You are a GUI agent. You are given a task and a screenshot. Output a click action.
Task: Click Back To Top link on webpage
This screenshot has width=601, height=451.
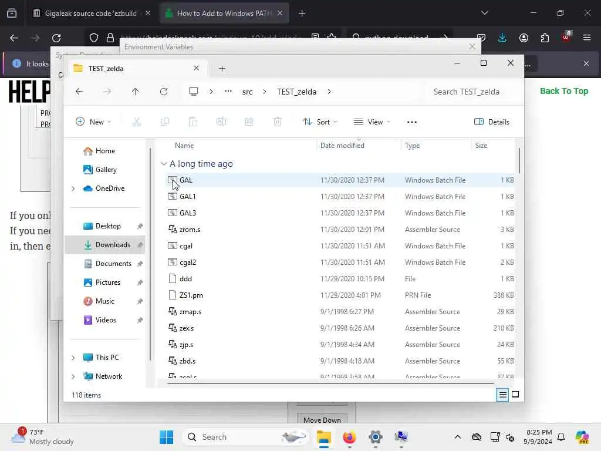click(564, 91)
